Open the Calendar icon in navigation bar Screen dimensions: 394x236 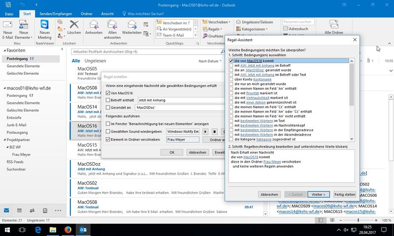pos(20,210)
